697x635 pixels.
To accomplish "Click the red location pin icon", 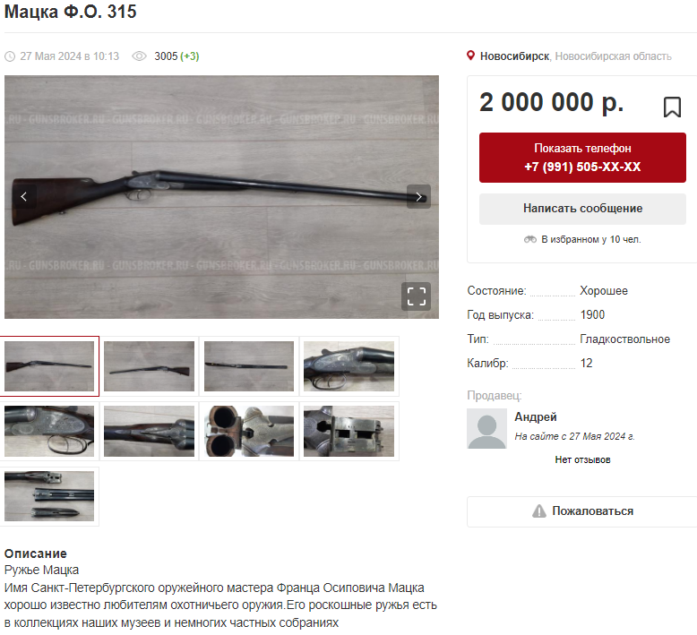I will click(470, 56).
